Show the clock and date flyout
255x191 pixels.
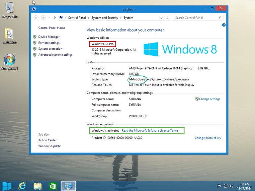[x=244, y=186]
